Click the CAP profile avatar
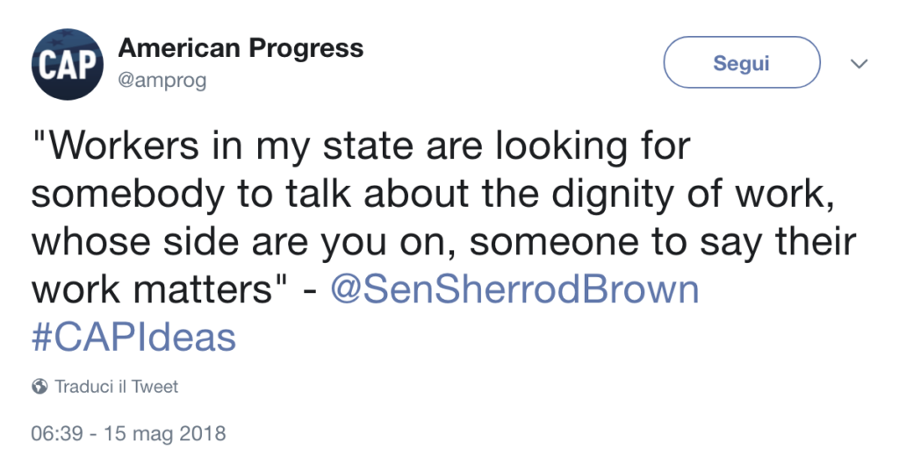 click(x=67, y=66)
